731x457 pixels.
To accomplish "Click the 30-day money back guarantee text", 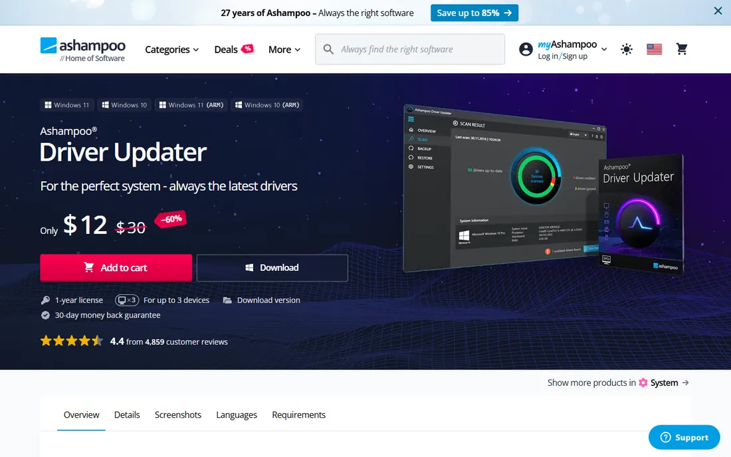I will pyautogui.click(x=108, y=316).
